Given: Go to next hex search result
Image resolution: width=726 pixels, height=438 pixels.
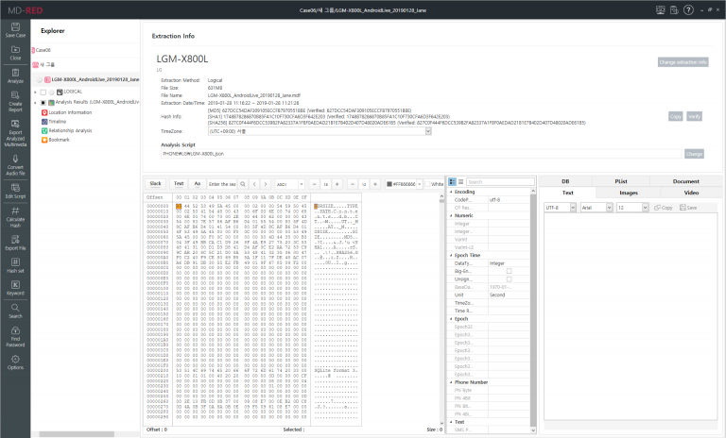Looking at the screenshot, I should click(x=266, y=184).
